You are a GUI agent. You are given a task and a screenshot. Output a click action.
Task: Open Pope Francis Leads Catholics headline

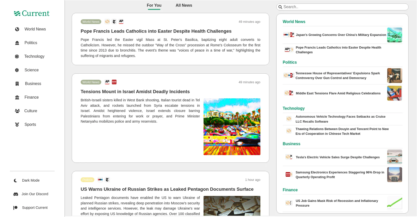point(156,31)
